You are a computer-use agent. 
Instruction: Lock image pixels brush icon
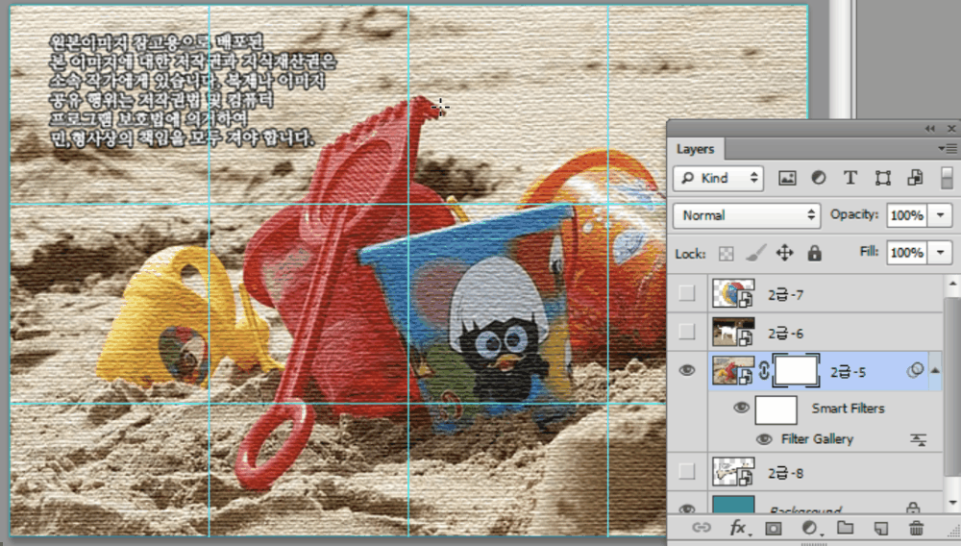point(755,253)
